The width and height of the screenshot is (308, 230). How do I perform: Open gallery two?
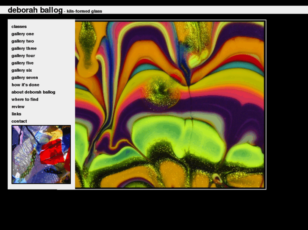(22, 41)
